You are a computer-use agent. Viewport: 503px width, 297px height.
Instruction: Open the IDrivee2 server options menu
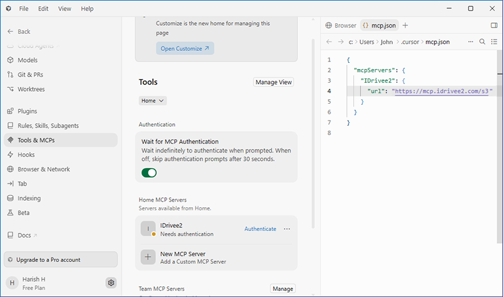(x=287, y=229)
